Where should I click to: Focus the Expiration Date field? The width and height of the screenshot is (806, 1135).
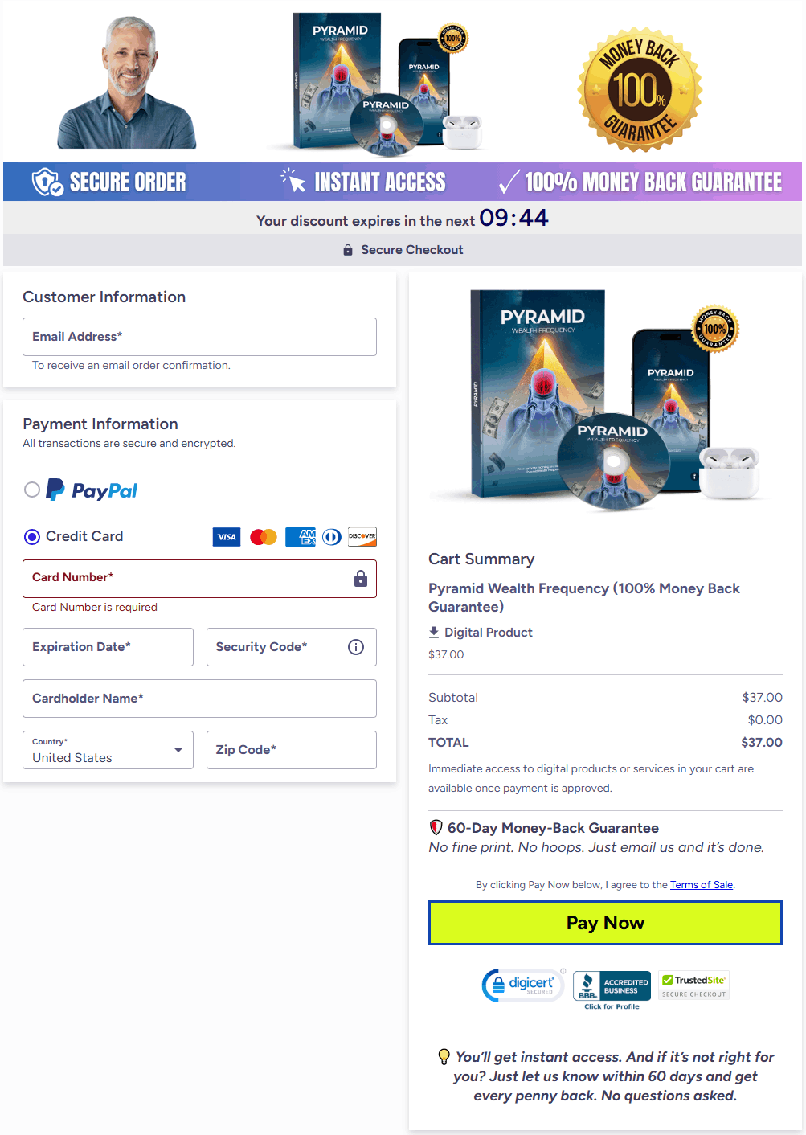coord(108,647)
